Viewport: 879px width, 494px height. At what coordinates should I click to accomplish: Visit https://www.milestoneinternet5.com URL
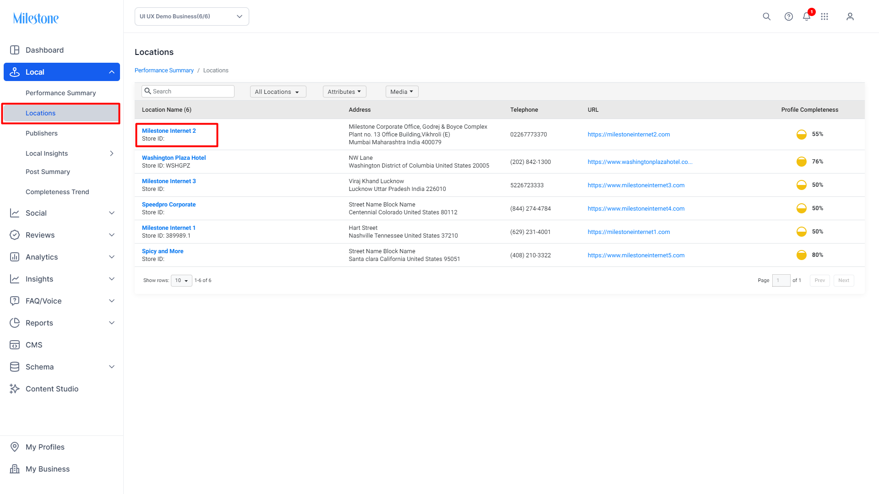click(x=636, y=255)
